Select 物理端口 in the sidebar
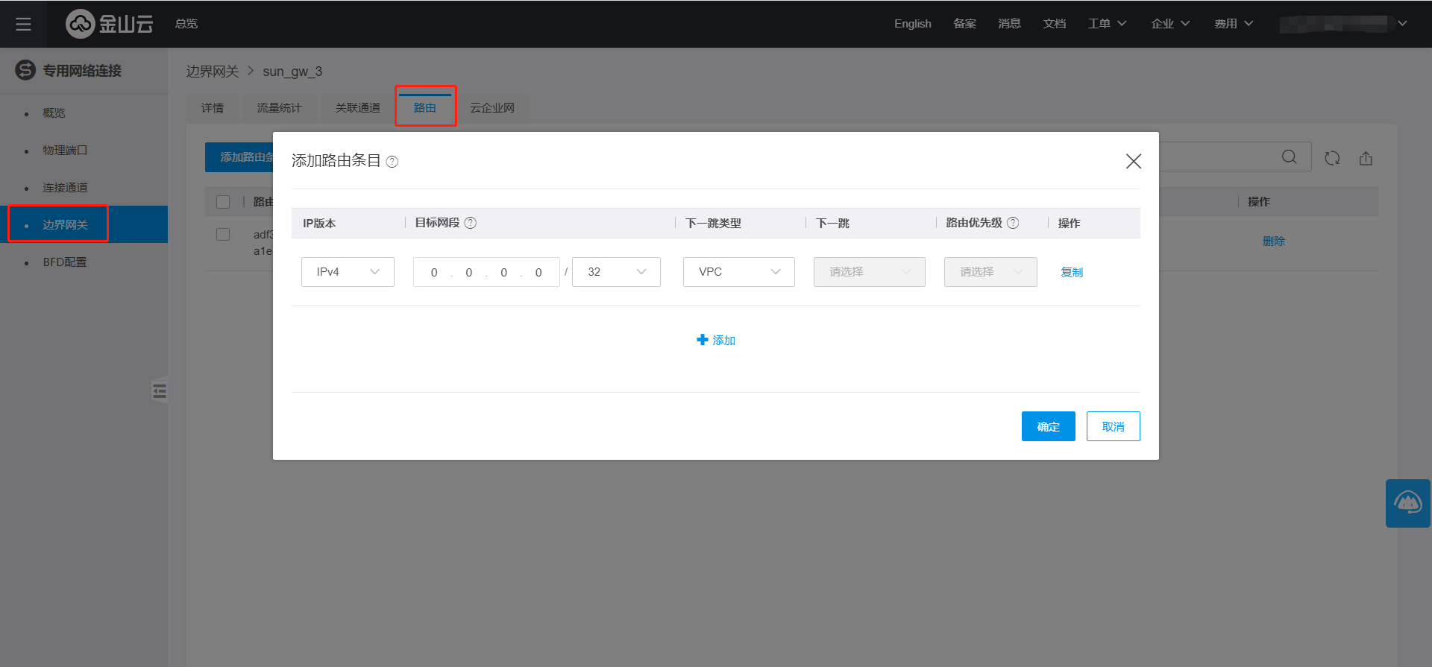The width and height of the screenshot is (1432, 667). pos(65,151)
